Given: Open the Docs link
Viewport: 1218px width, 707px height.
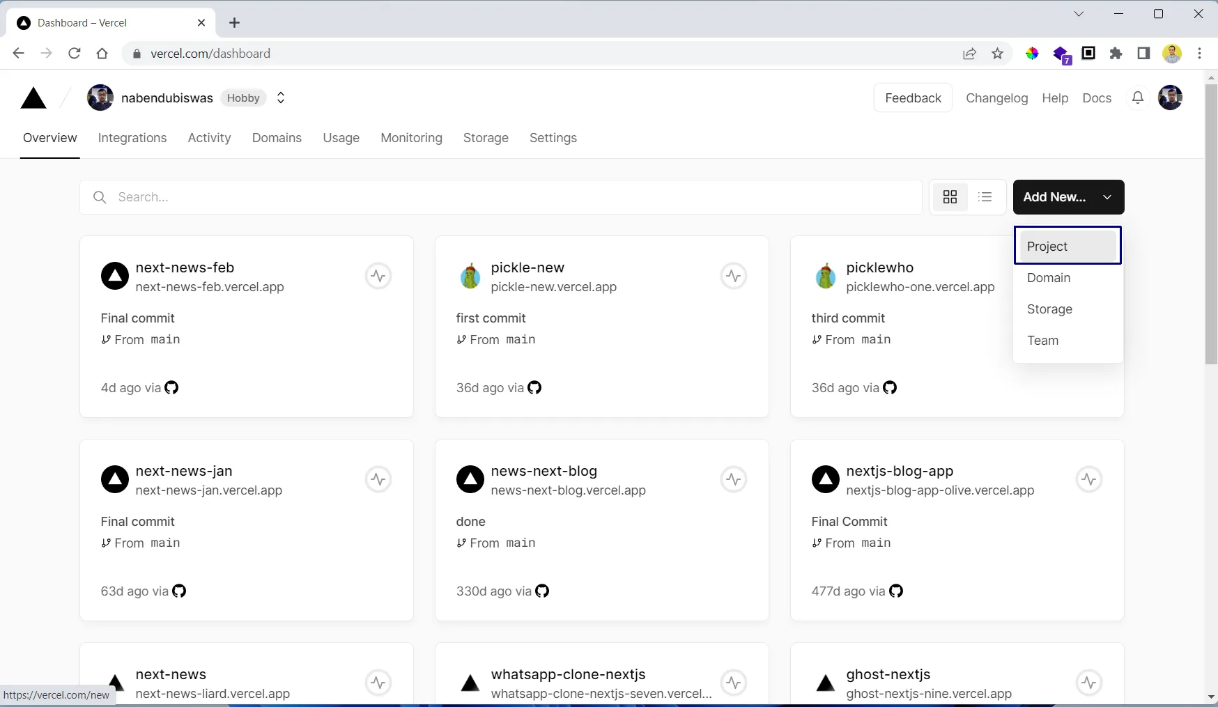Looking at the screenshot, I should click(1097, 98).
